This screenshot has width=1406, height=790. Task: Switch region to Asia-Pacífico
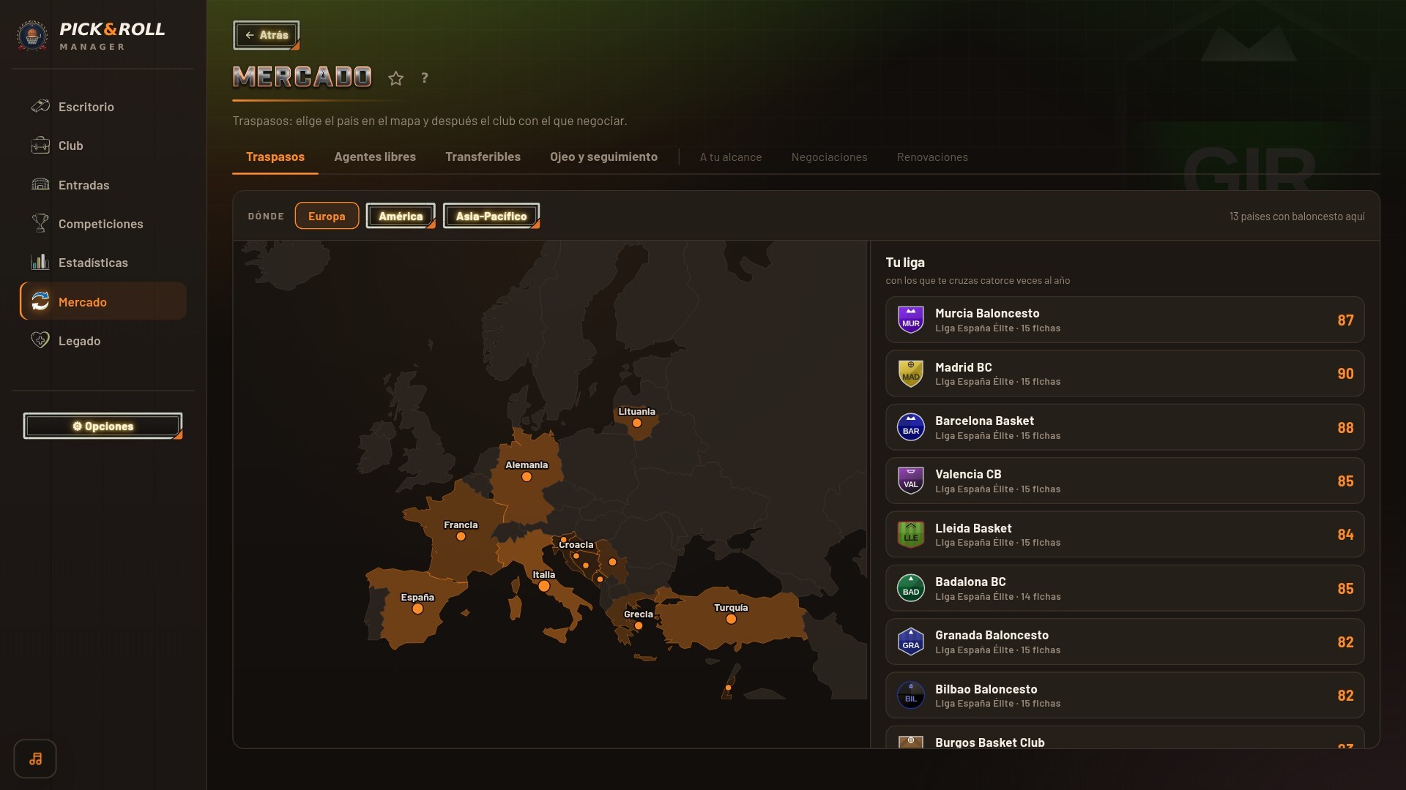[491, 216]
